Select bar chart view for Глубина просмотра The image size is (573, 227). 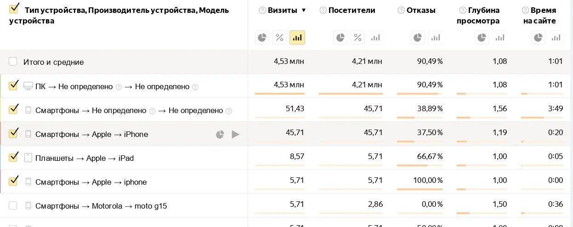point(499,38)
